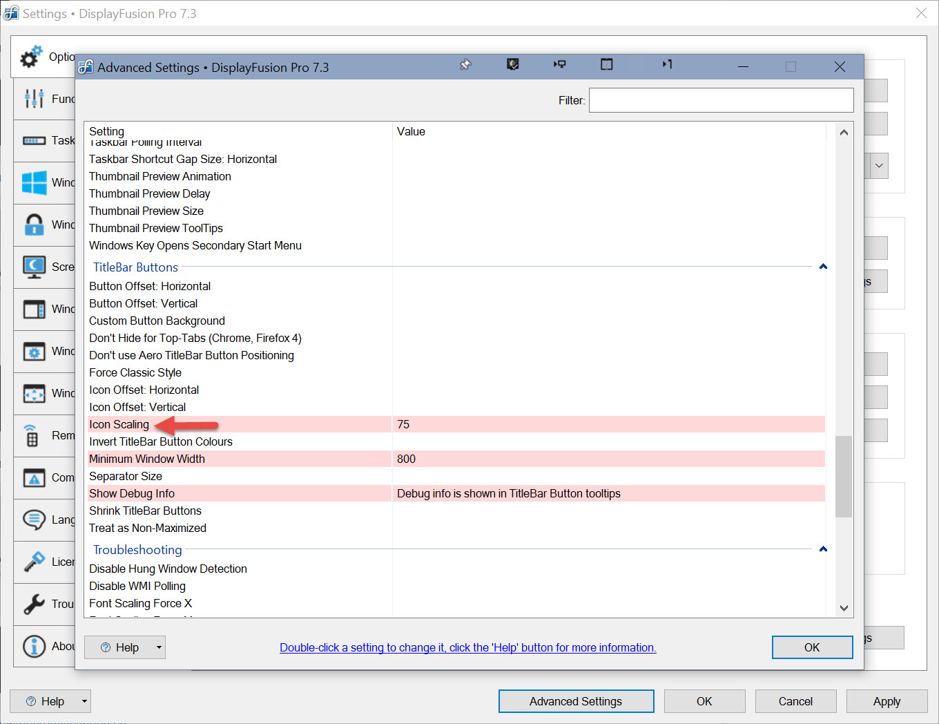The height and width of the screenshot is (724, 939).
Task: Open the dropdown arrow beside the dialog's Help button
Action: (x=159, y=647)
